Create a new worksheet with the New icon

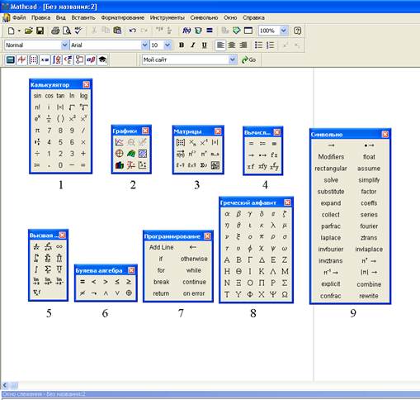coord(11,31)
